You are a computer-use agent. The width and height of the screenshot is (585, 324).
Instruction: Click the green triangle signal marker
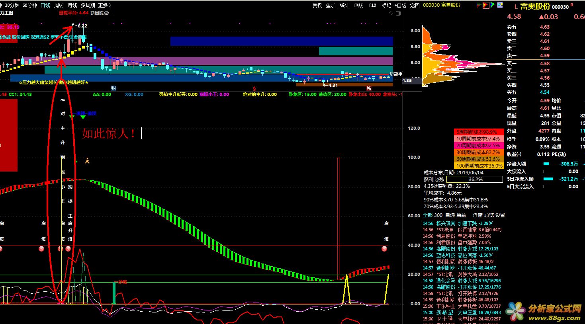(83, 117)
